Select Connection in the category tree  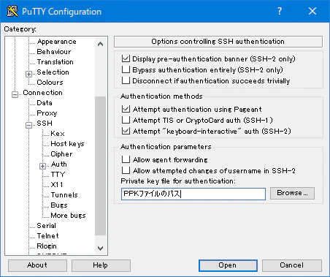(x=42, y=93)
